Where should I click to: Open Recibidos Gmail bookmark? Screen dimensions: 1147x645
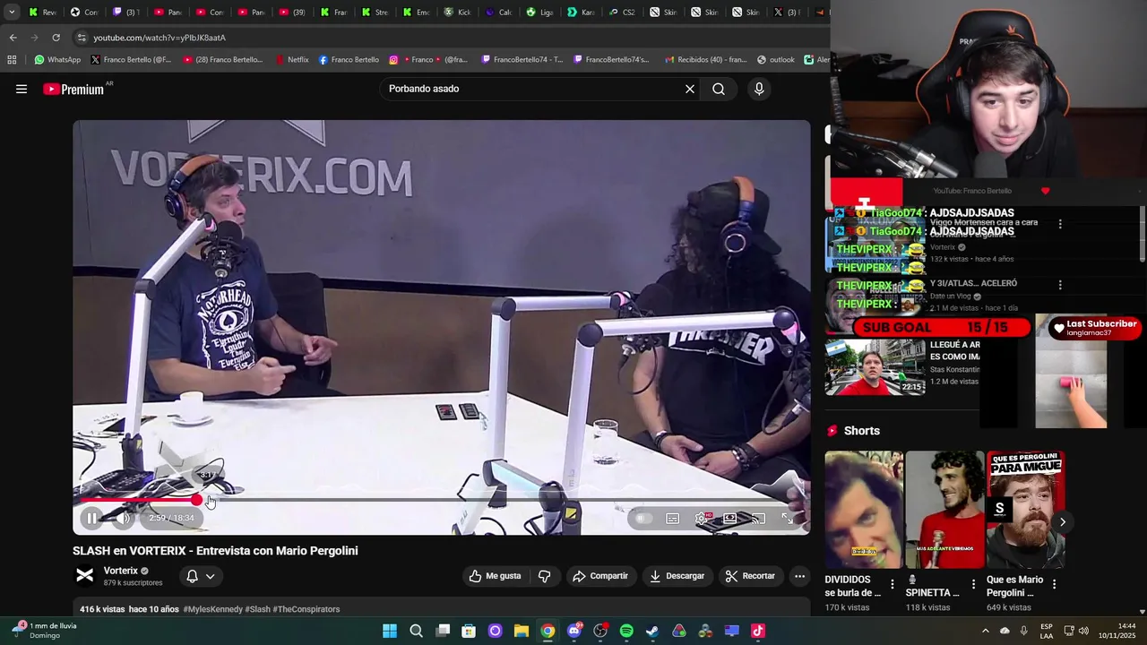click(706, 60)
